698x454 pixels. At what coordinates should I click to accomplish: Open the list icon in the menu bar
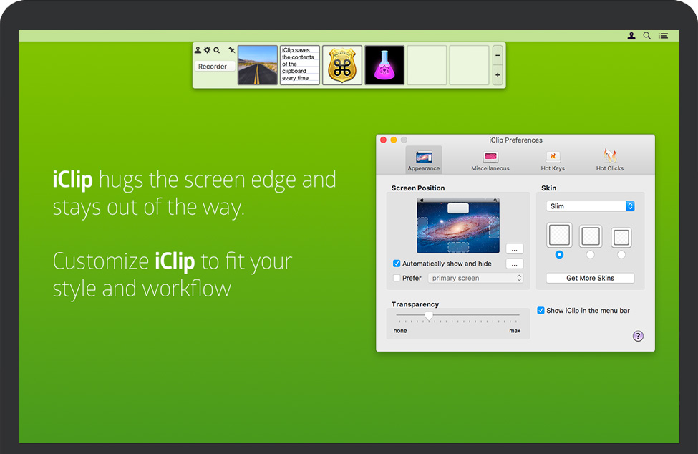click(x=664, y=36)
